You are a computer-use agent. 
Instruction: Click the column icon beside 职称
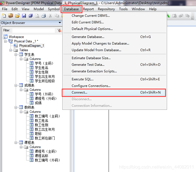(x=31, y=133)
